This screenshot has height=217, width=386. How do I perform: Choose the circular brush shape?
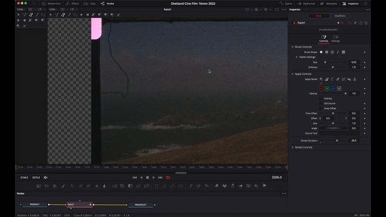[x=327, y=52]
